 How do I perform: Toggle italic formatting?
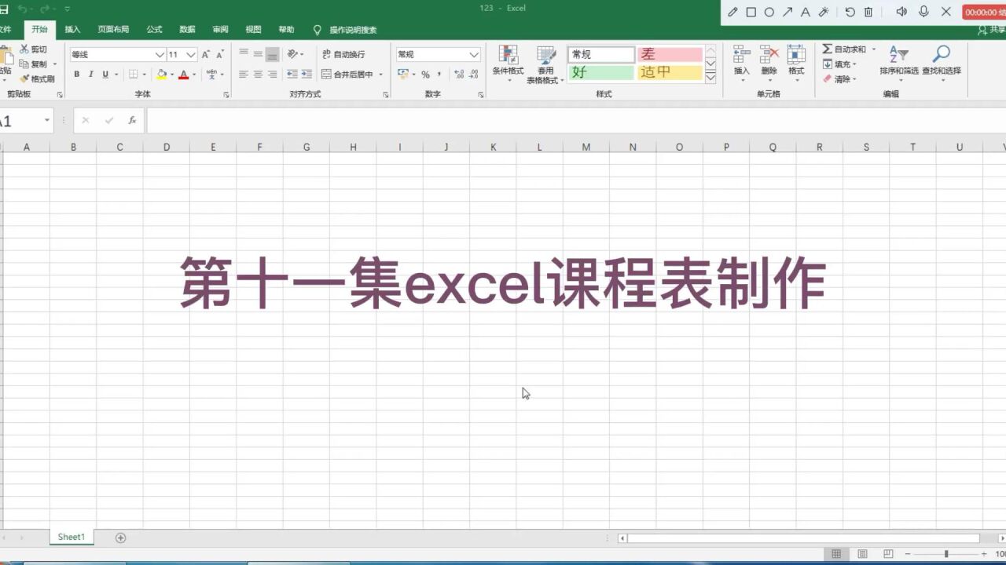(90, 75)
